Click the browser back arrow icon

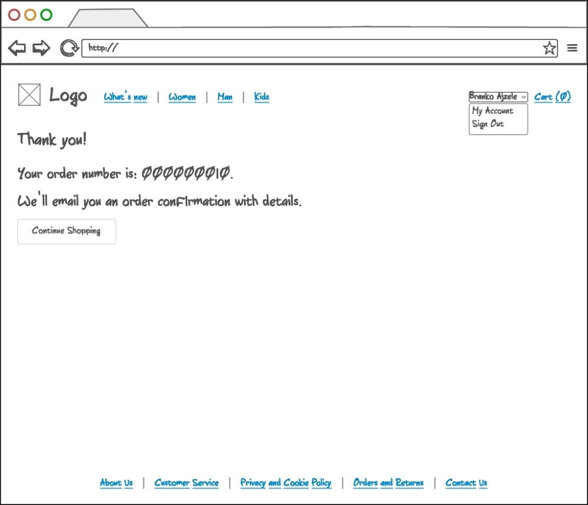[17, 48]
